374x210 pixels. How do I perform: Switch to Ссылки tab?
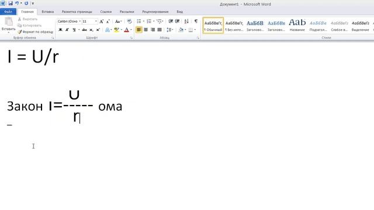point(106,12)
